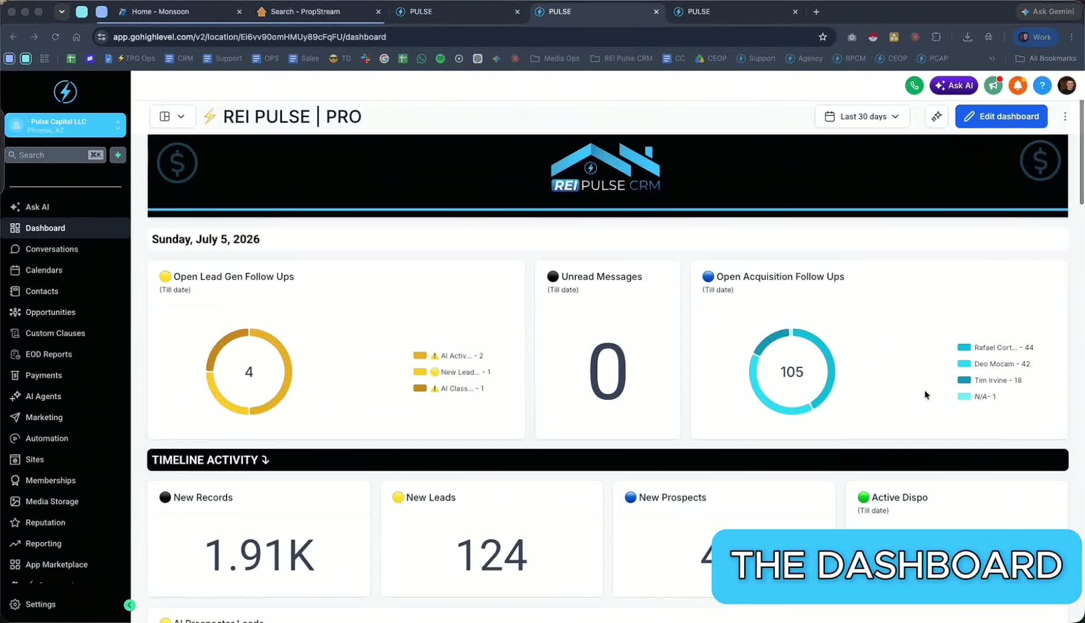
Task: Click the sidebar Search field
Action: click(x=55, y=155)
